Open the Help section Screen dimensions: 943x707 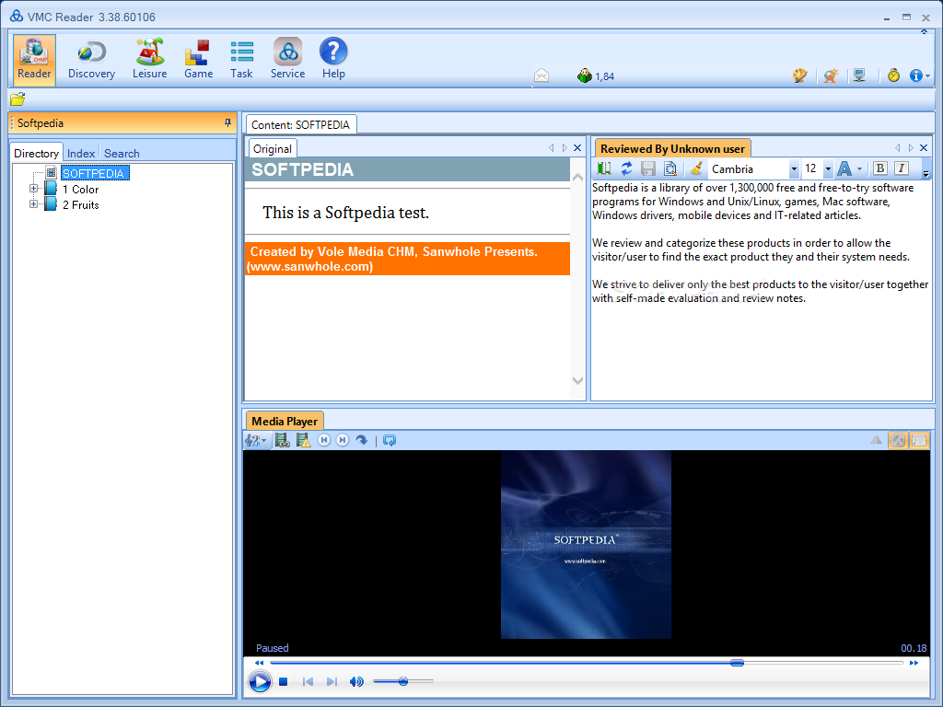pyautogui.click(x=333, y=60)
